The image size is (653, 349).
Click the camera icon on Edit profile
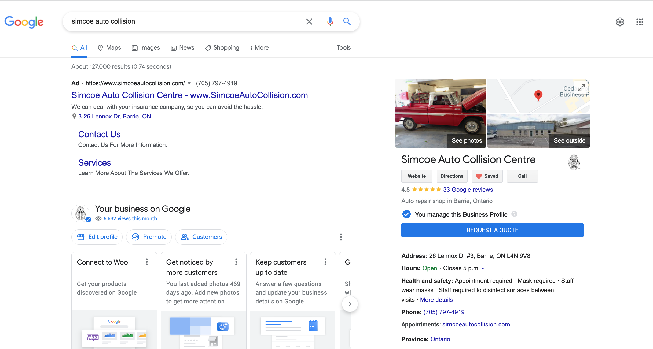tap(81, 237)
